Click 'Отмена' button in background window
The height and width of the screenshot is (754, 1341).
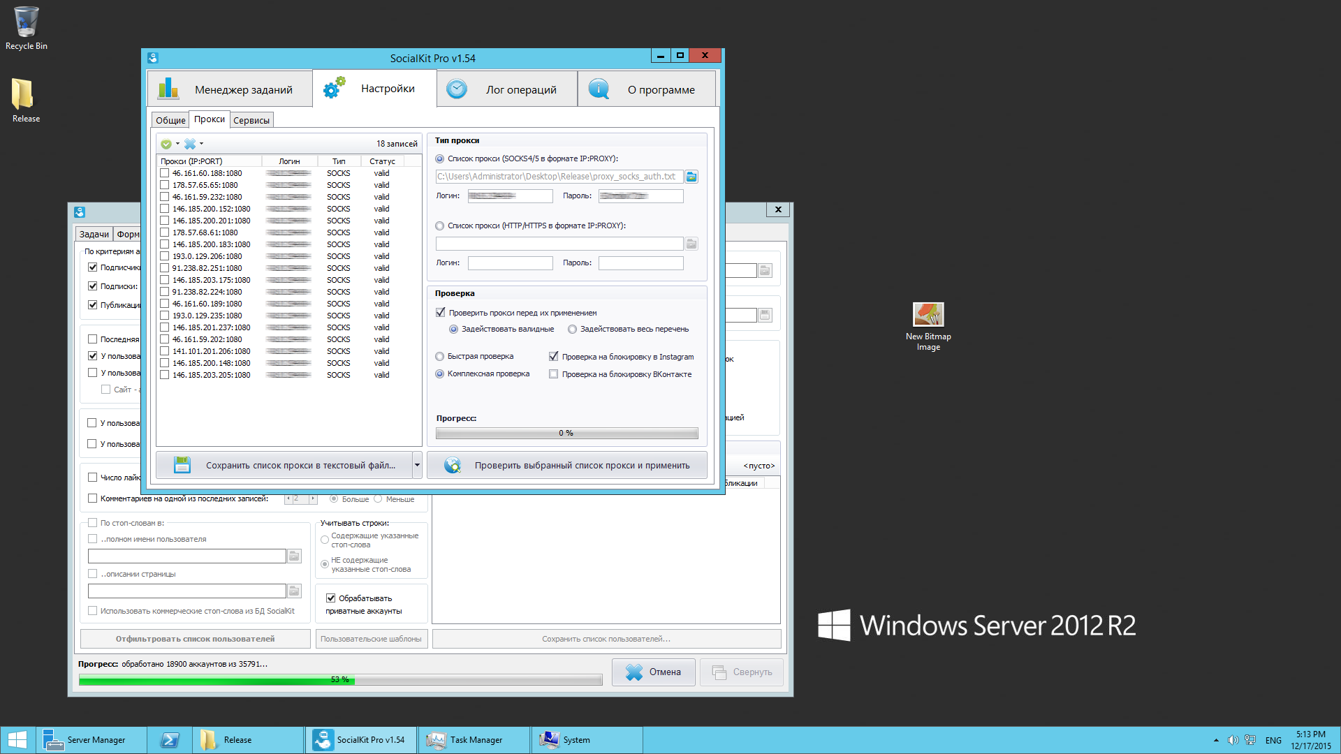click(653, 672)
